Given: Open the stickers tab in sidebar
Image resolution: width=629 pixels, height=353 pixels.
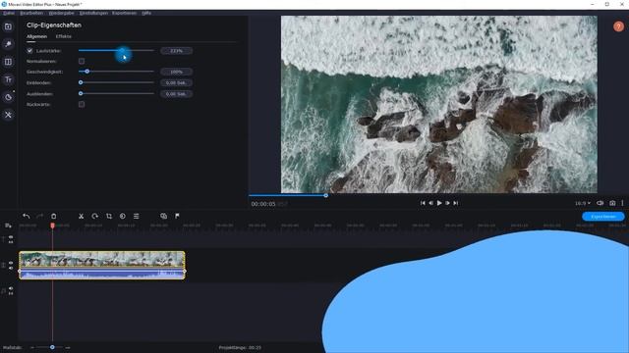Looking at the screenshot, I should point(8,97).
